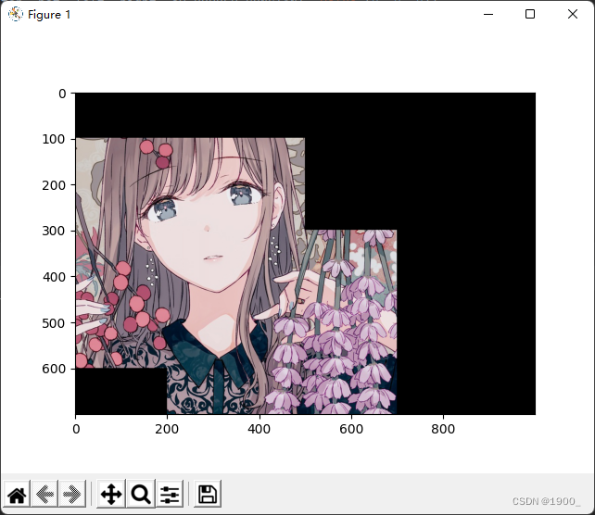This screenshot has width=595, height=515.
Task: Select the Zoom to rectangle magnifier
Action: pyautogui.click(x=141, y=494)
